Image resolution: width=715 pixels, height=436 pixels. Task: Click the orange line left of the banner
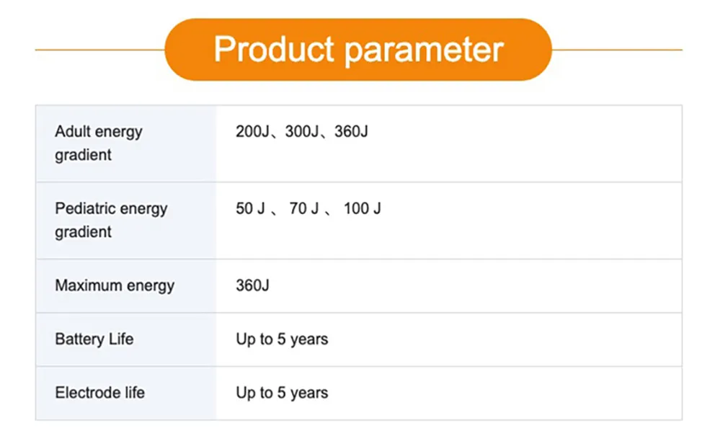[99, 50]
